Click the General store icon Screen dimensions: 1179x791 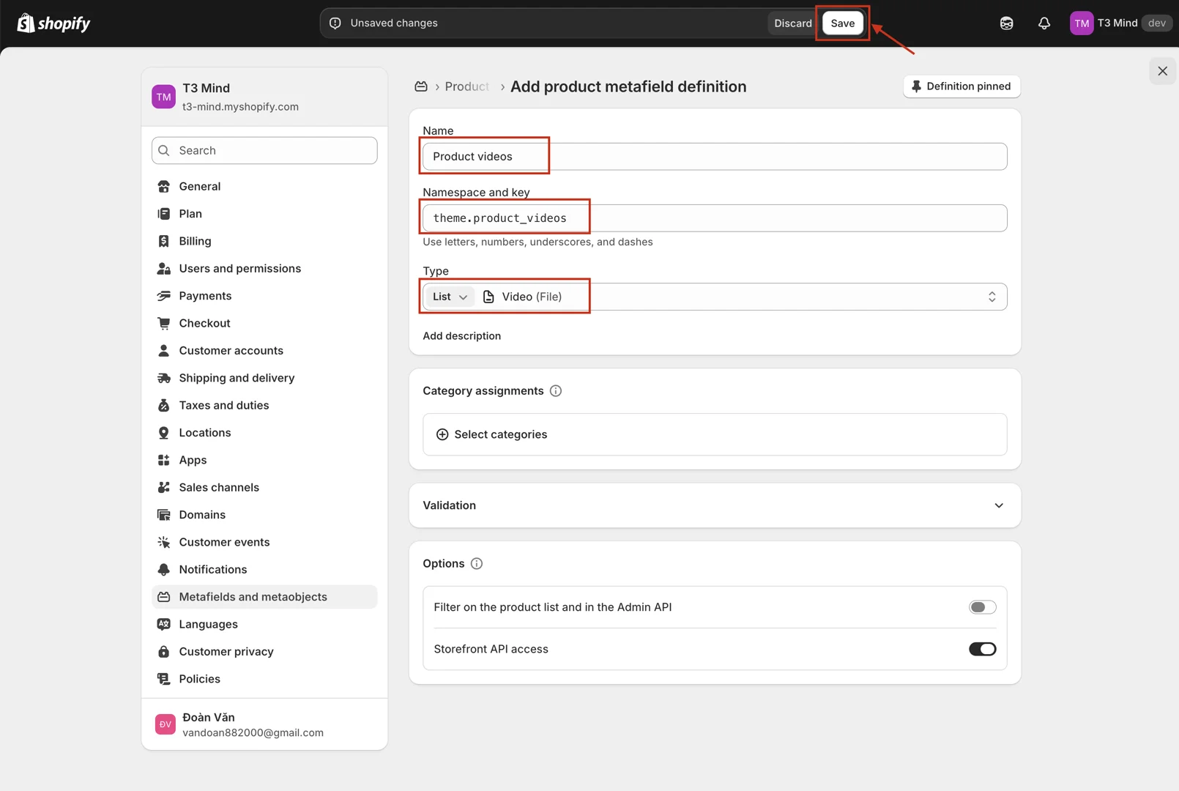164,186
